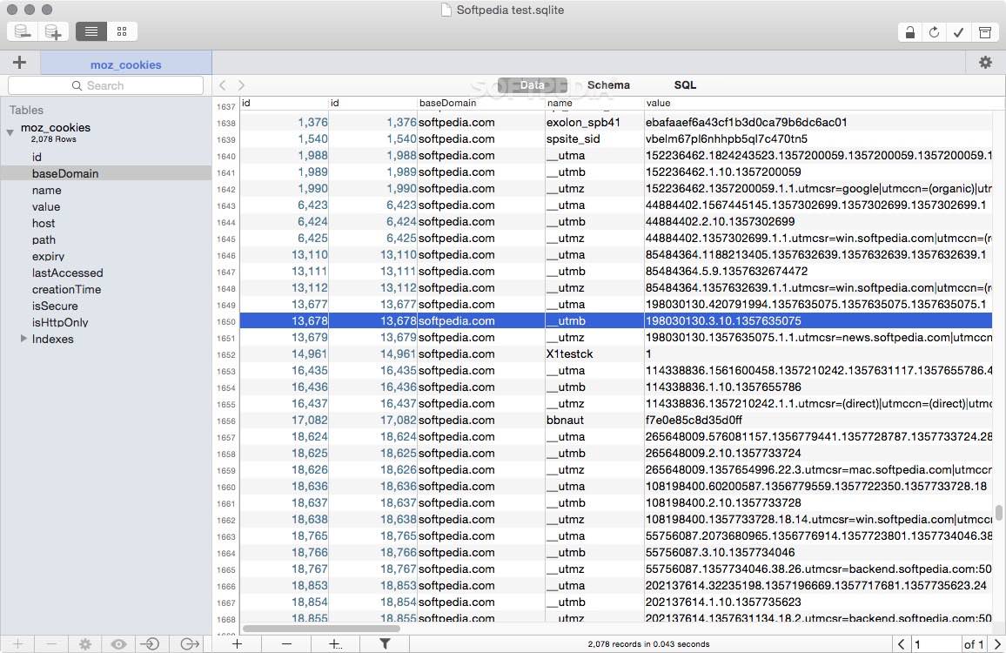This screenshot has height=653, width=1006.
Task: Select isSecure column in sidebar
Action: point(55,306)
